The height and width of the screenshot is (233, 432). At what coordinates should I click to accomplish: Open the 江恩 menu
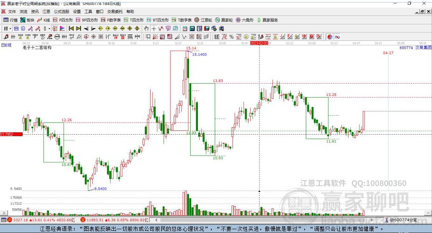46,11
